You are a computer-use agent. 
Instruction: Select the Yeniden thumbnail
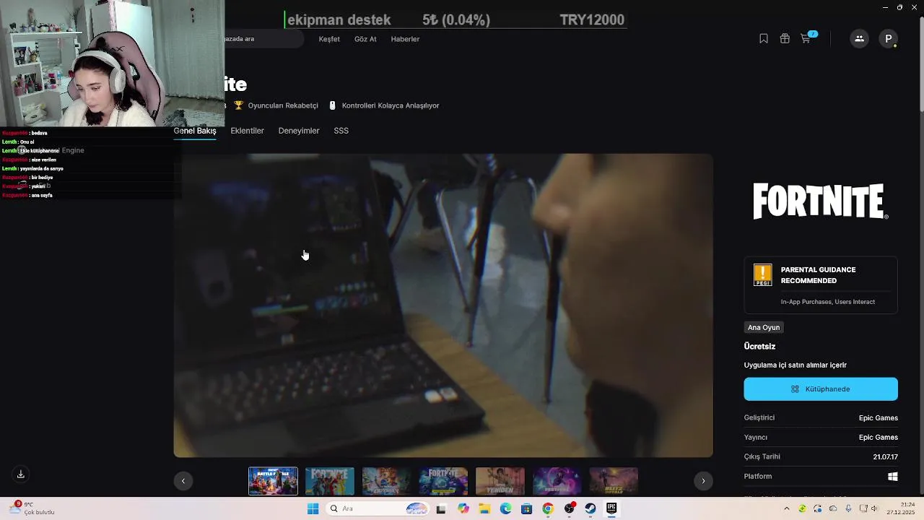coord(500,481)
